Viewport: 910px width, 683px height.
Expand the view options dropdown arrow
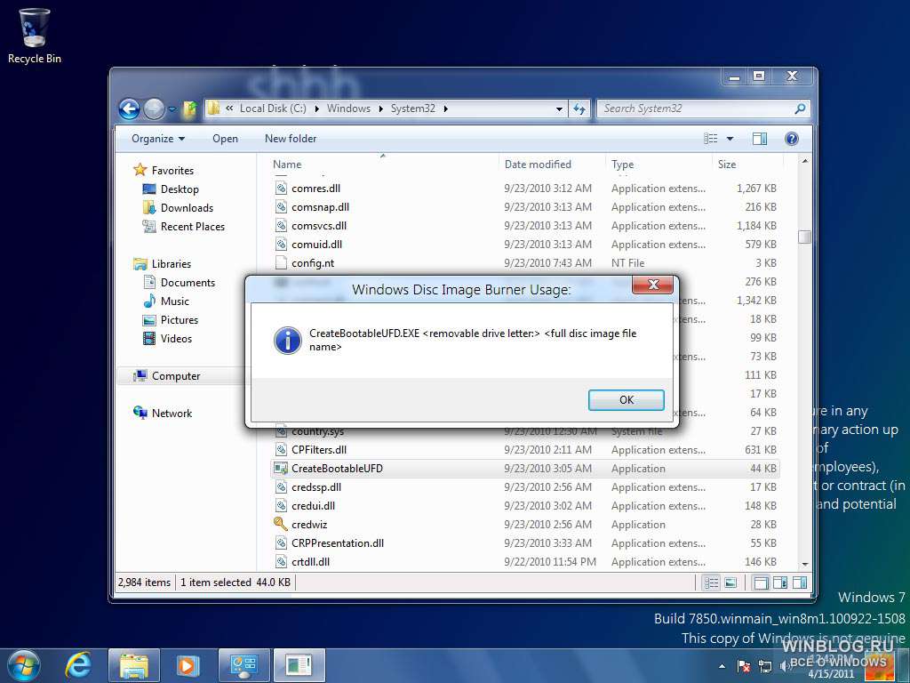[x=730, y=138]
